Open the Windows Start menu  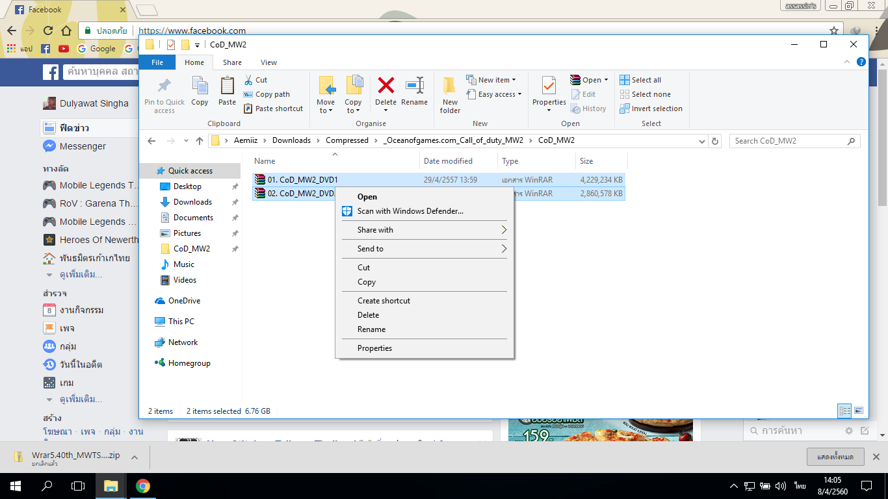point(15,485)
